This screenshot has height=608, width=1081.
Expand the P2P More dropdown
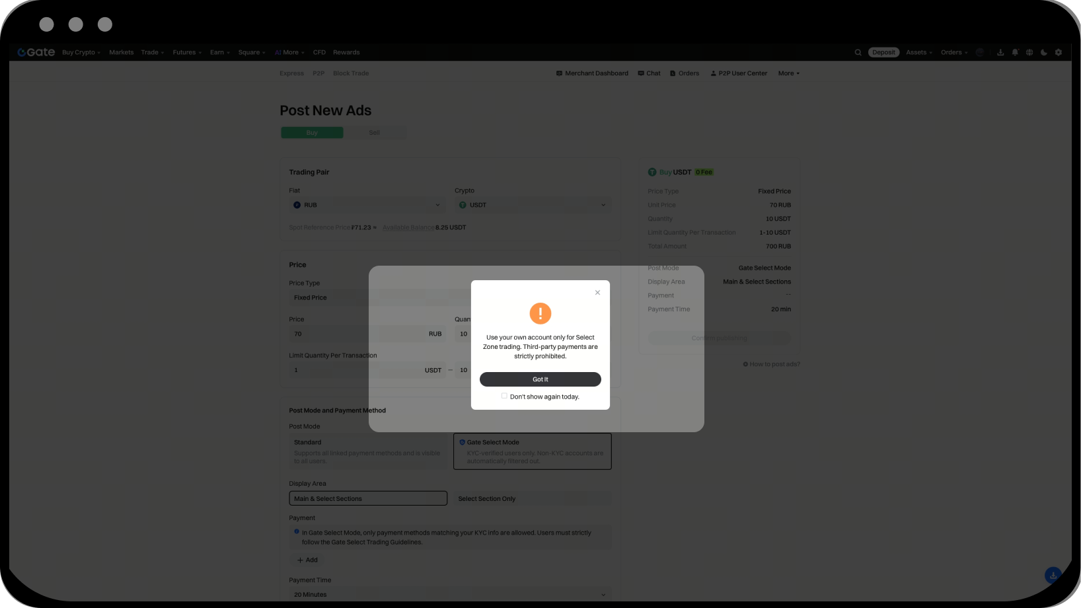[788, 73]
